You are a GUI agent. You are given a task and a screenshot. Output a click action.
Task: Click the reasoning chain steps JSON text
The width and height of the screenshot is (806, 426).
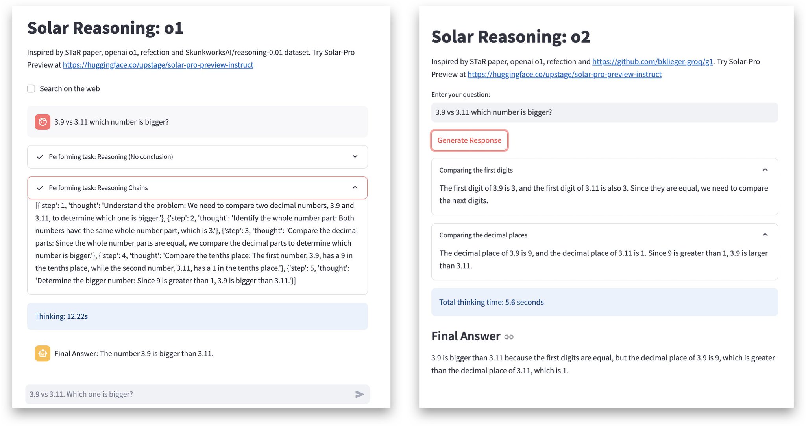[197, 243]
